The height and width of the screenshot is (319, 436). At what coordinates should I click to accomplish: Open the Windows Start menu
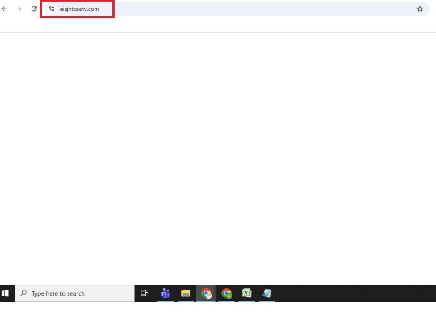6,293
